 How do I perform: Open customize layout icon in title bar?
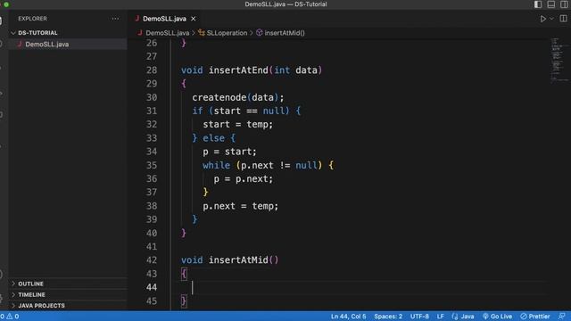pyautogui.click(x=564, y=4)
